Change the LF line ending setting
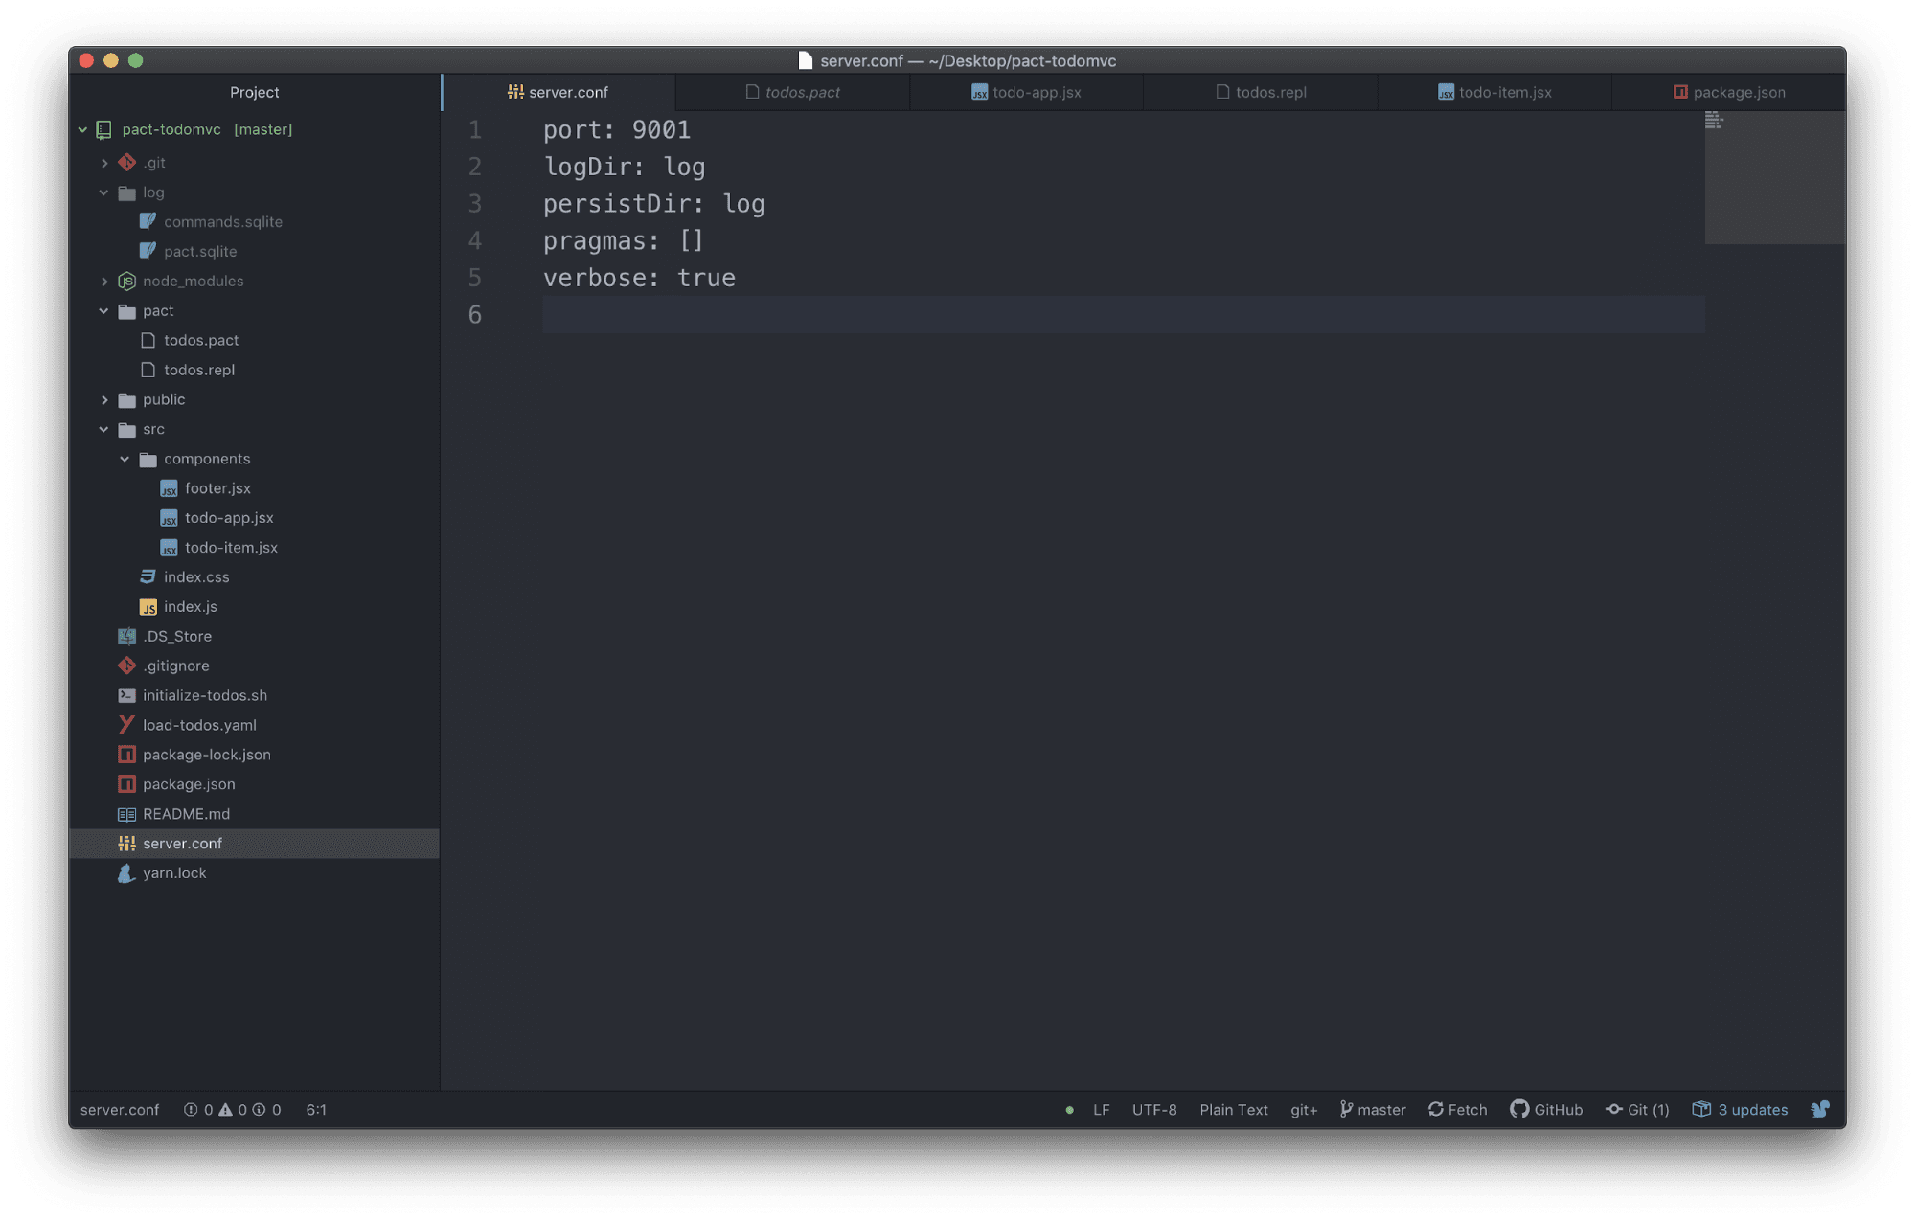Image resolution: width=1915 pixels, height=1220 pixels. click(1102, 1110)
